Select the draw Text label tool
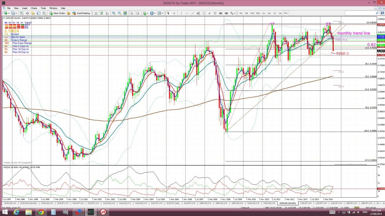The height and width of the screenshot is (216, 385). click(x=209, y=13)
